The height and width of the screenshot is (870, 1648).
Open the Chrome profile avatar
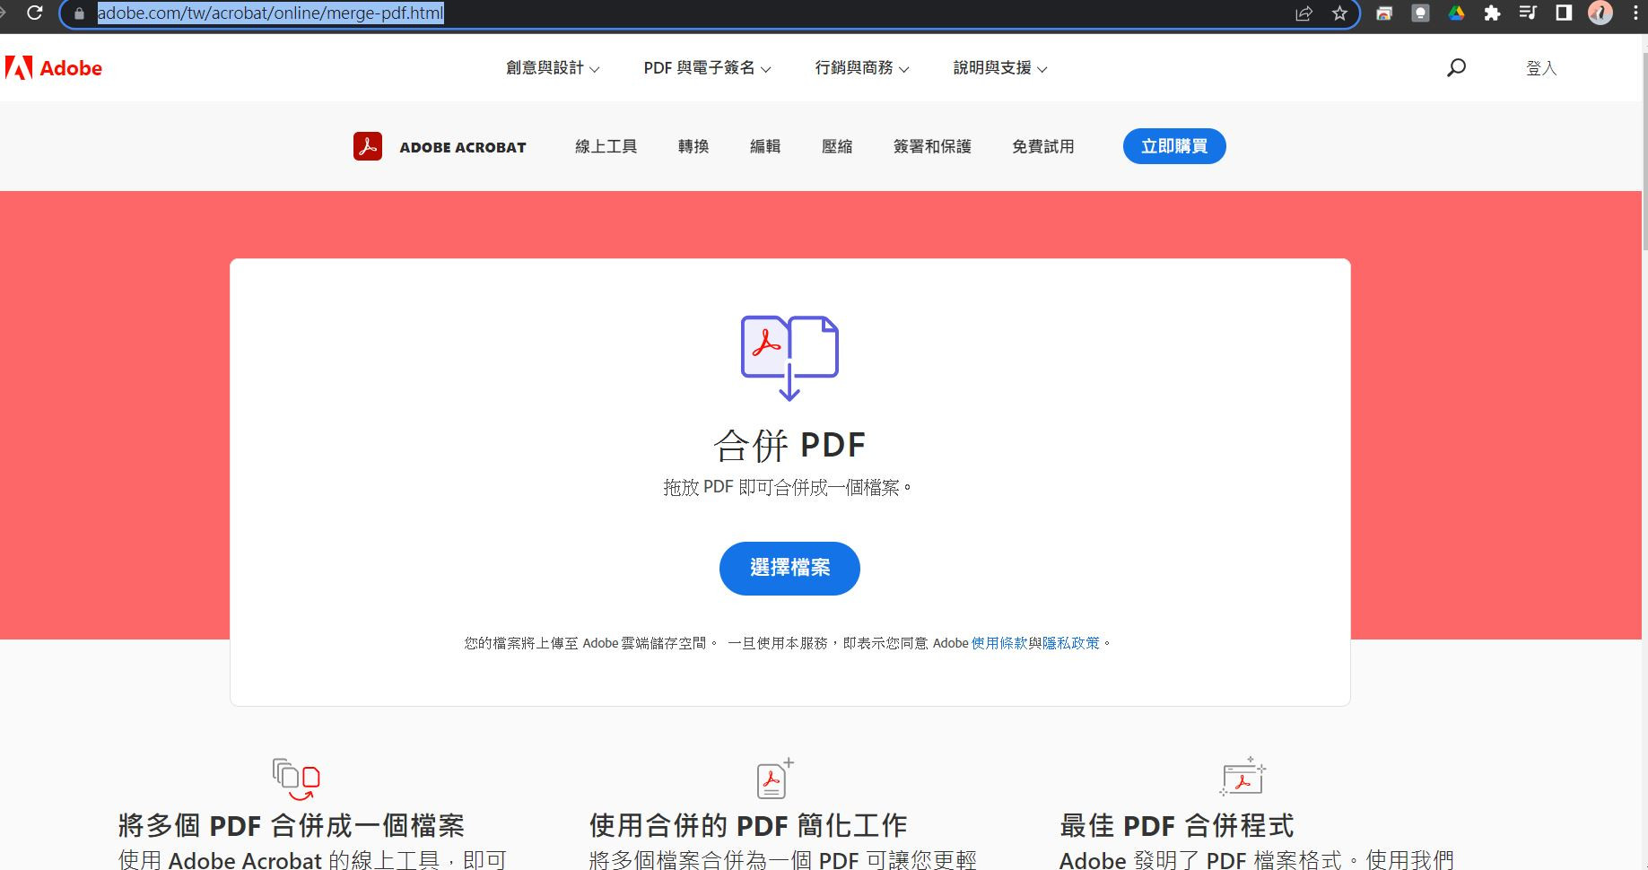click(1600, 13)
